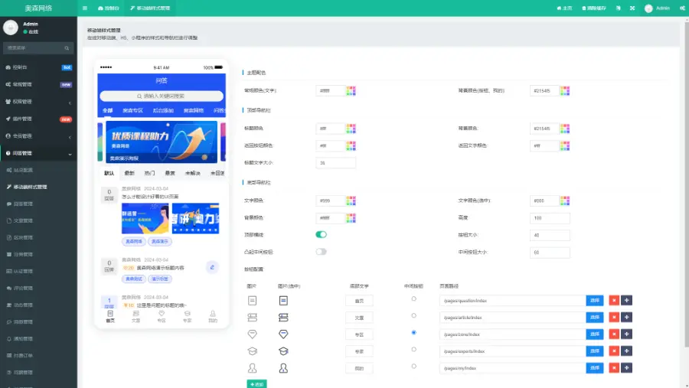Click 选择 button for /pages/experts/index path
The height and width of the screenshot is (388, 689).
click(595, 351)
